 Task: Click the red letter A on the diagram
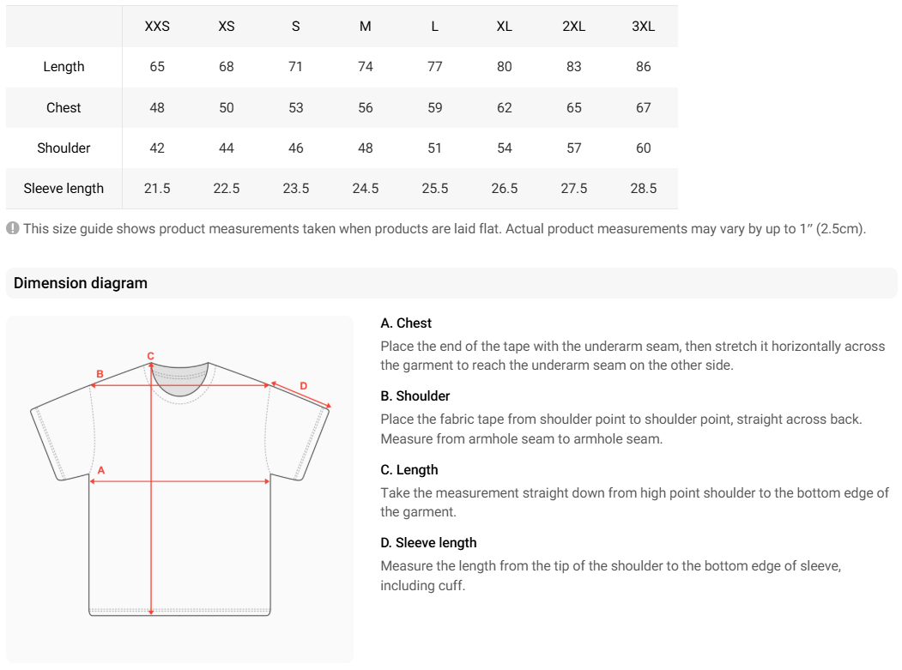100,470
